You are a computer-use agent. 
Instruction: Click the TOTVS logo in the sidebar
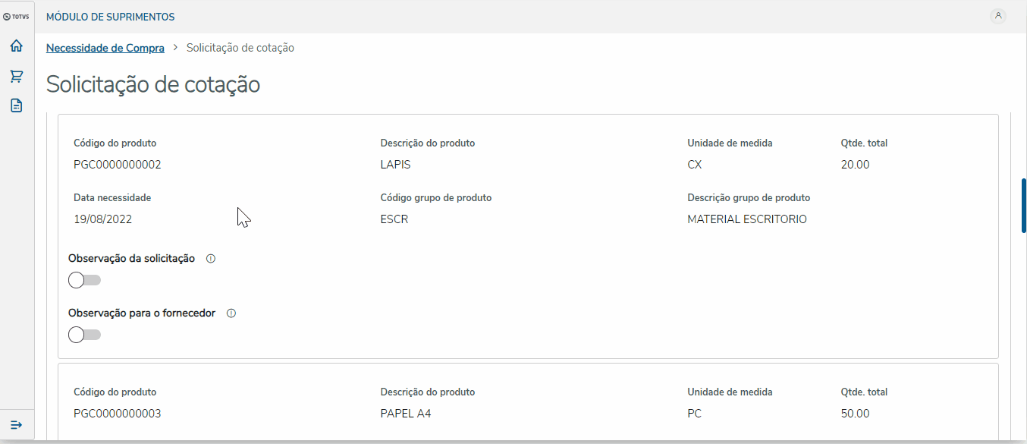point(16,16)
